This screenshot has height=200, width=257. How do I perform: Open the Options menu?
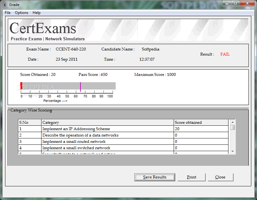pyautogui.click(x=22, y=13)
